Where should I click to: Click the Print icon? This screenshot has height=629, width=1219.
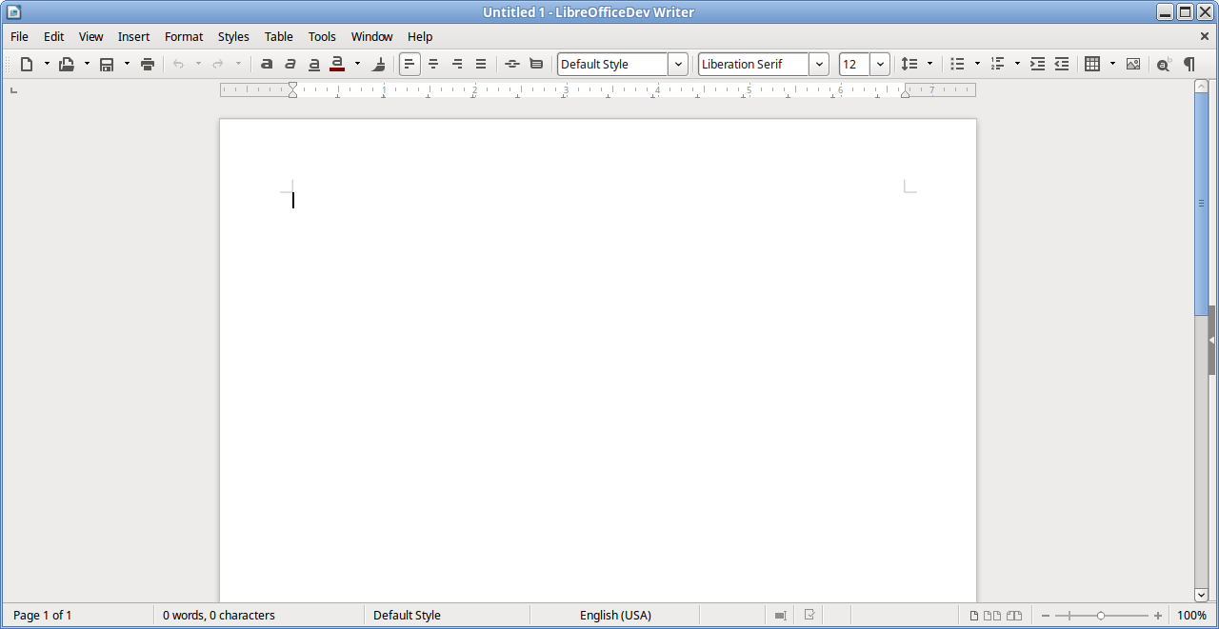click(x=148, y=64)
